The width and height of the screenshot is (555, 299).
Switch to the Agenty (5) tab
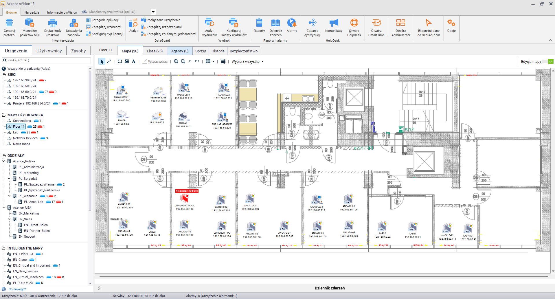click(x=179, y=51)
